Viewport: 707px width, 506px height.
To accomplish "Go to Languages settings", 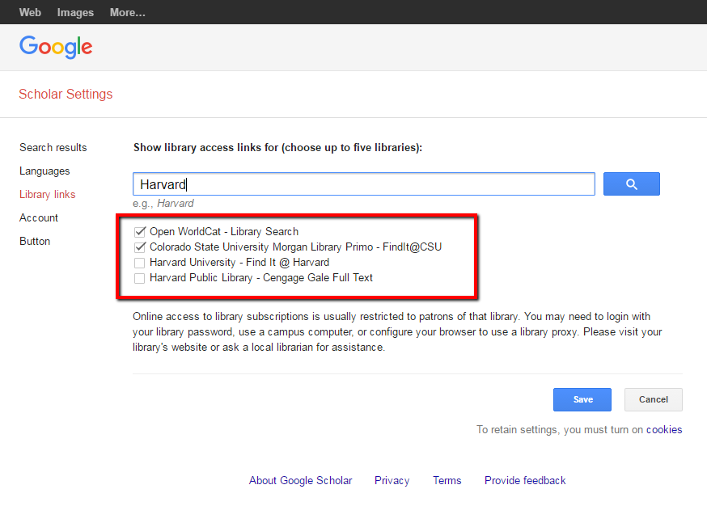I will [44, 171].
